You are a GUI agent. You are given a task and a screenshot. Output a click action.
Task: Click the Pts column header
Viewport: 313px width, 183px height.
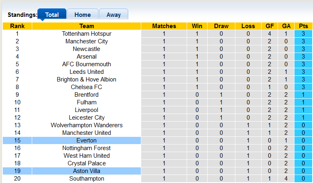click(303, 26)
